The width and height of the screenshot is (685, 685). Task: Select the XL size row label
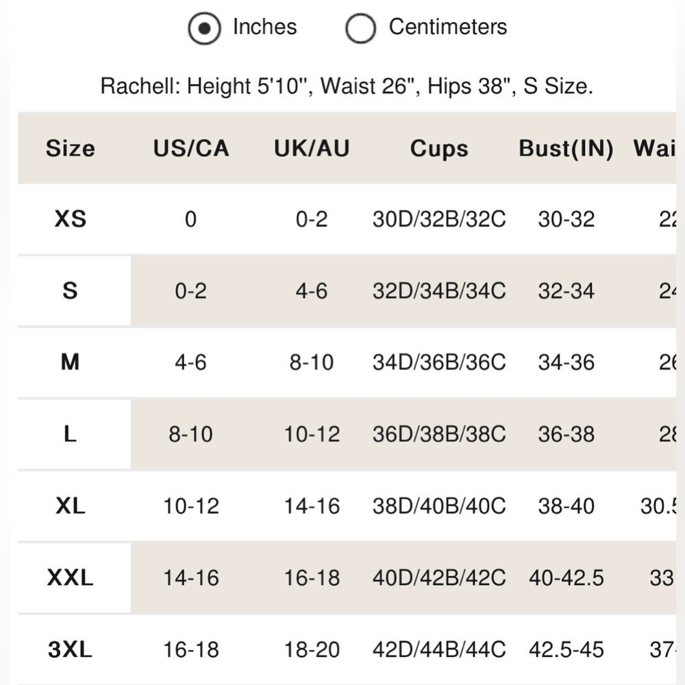(71, 506)
